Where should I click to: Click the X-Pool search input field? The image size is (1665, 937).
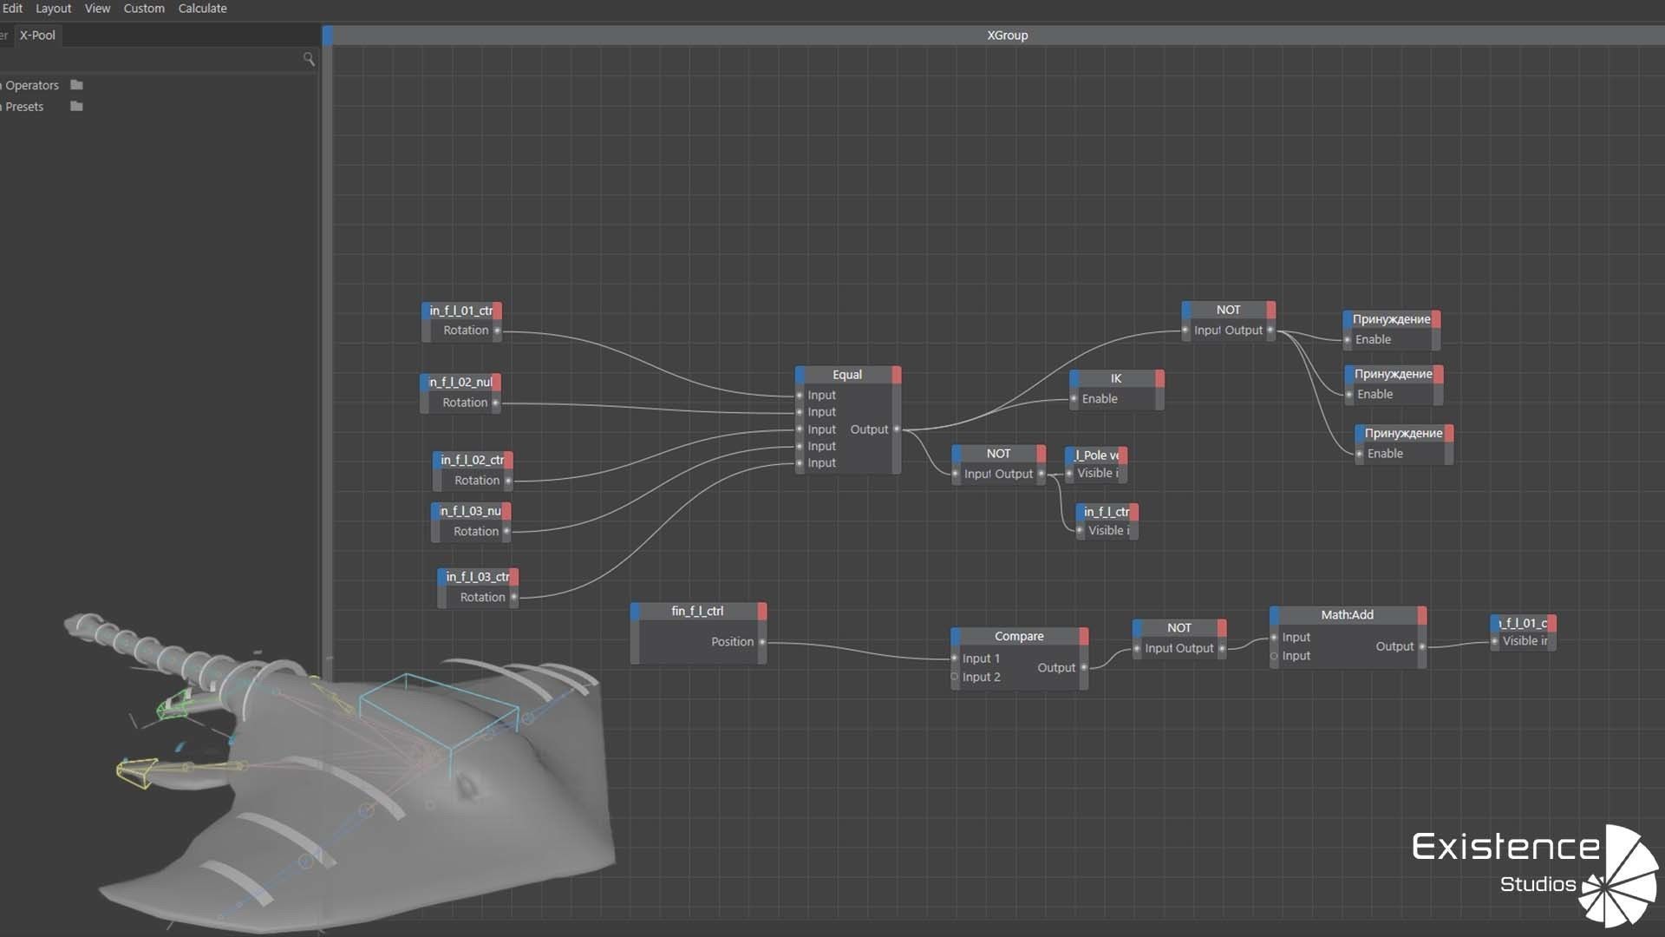(x=147, y=59)
